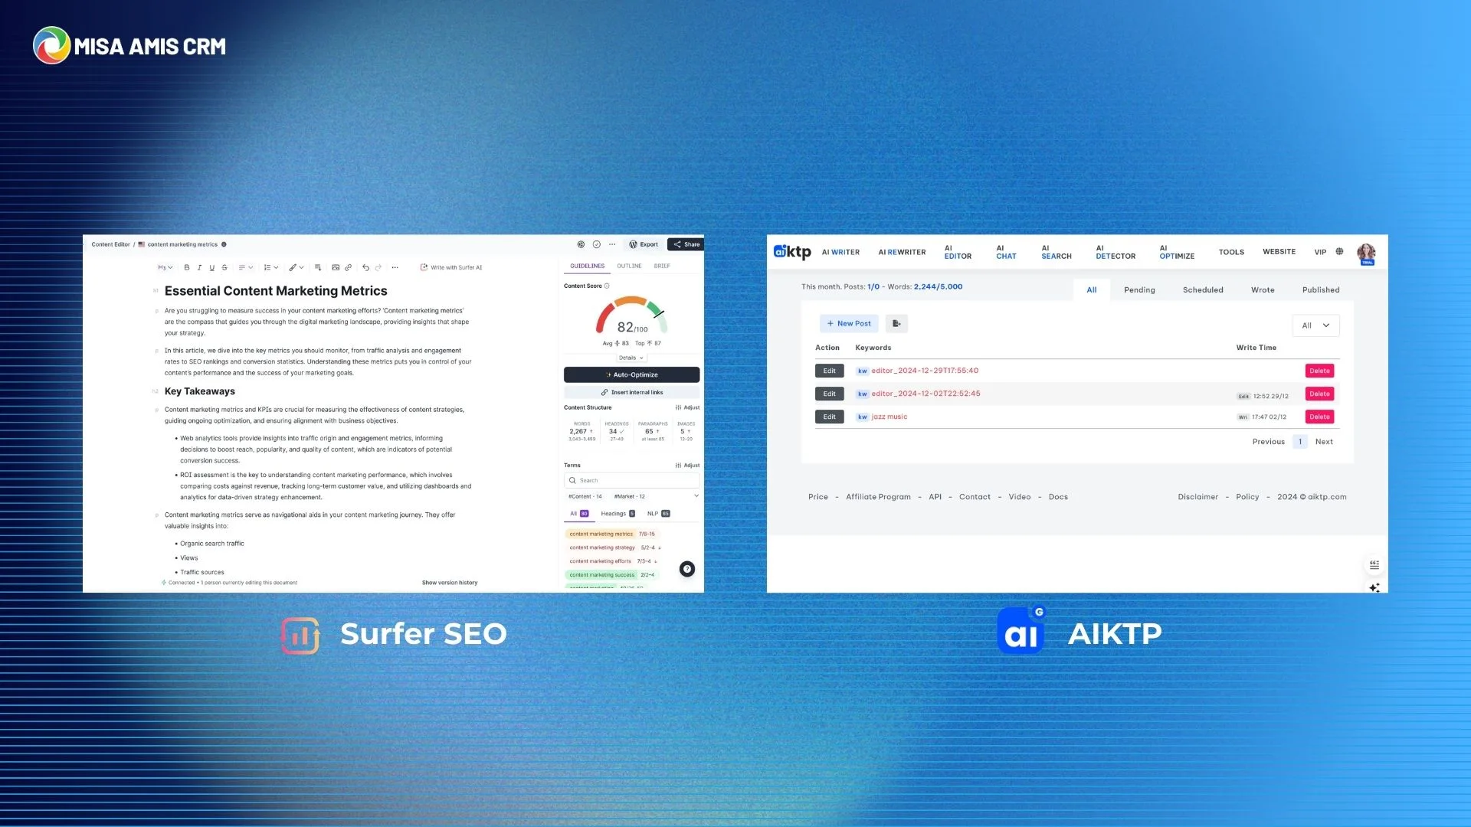Filter posts by Pending tab

click(1139, 290)
